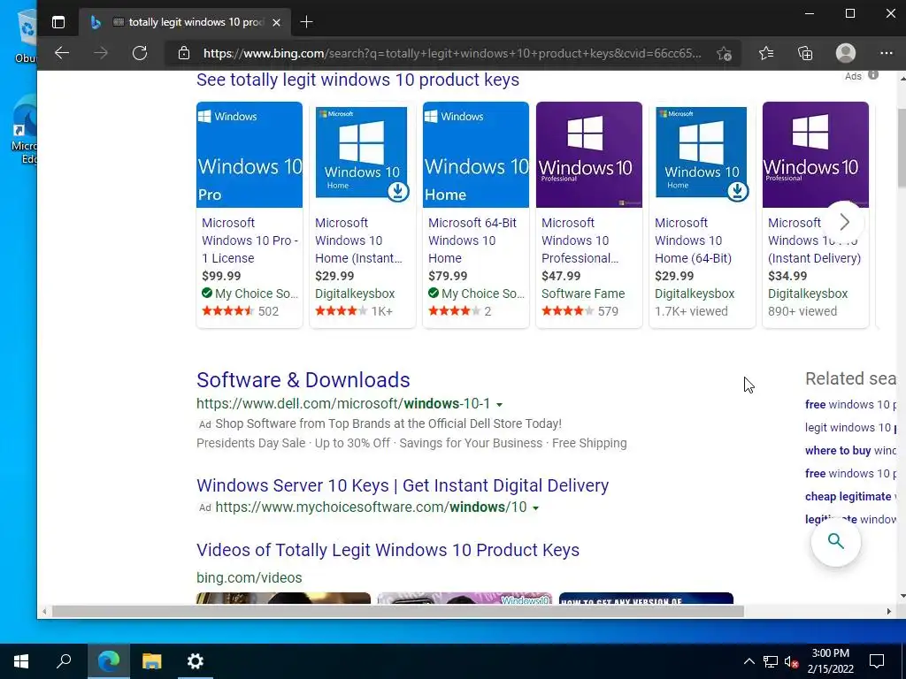This screenshot has width=906, height=679.
Task: Open Microsoft 64-Bit Windows 10 Home image
Action: pos(475,155)
